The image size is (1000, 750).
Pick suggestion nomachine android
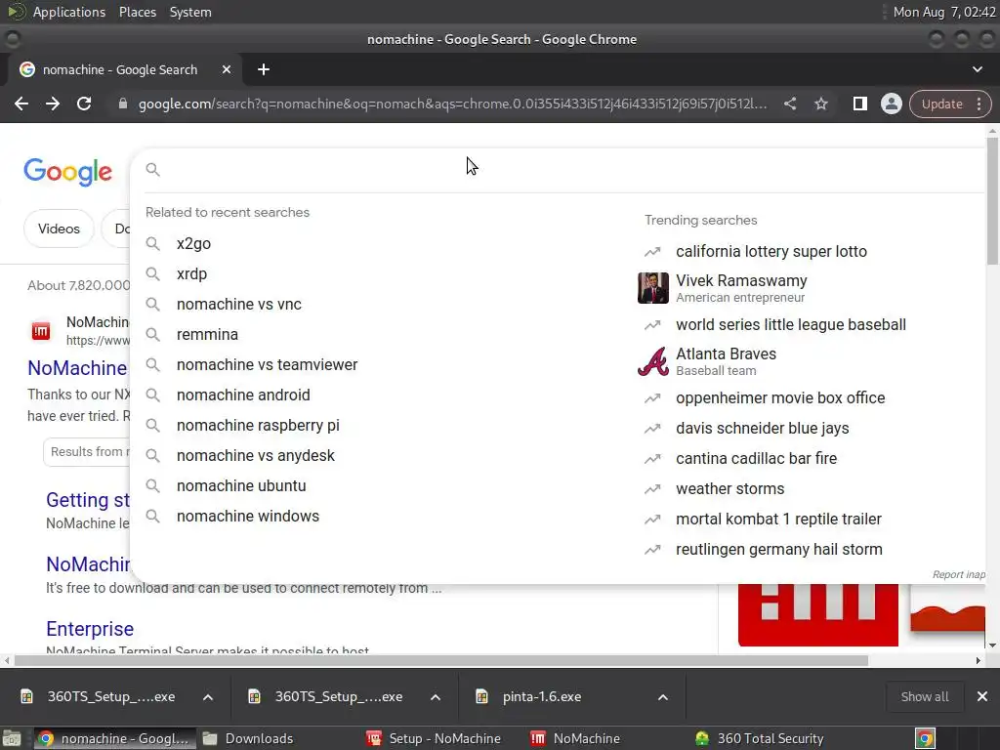[x=243, y=395]
